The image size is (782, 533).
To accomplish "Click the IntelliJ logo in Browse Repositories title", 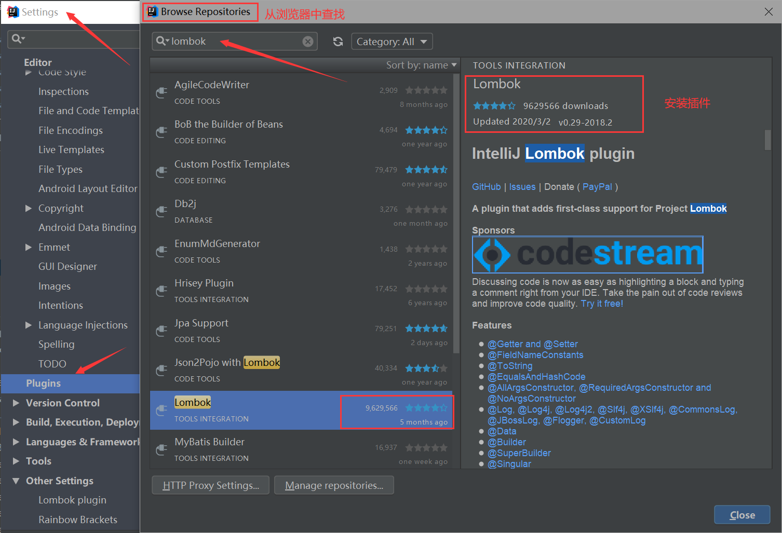I will 152,11.
